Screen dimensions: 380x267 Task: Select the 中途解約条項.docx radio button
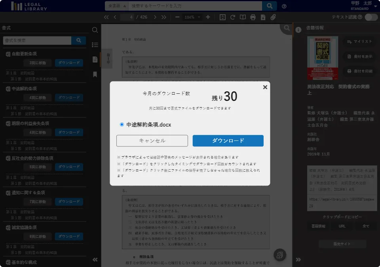pyautogui.click(x=122, y=125)
